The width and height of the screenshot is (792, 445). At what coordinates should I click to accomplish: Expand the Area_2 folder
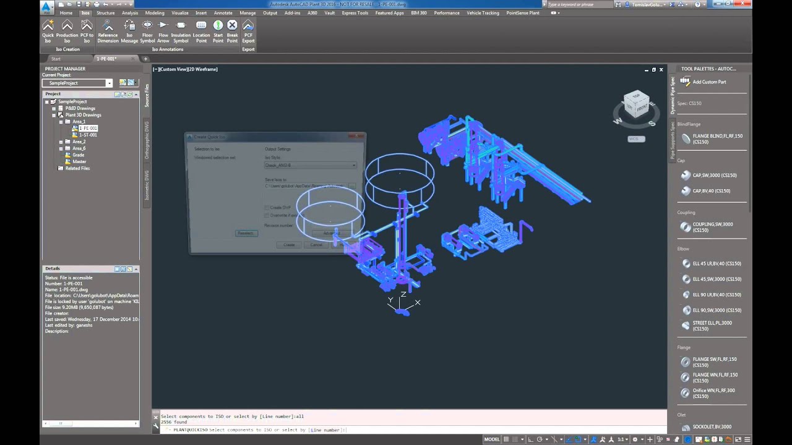click(61, 142)
